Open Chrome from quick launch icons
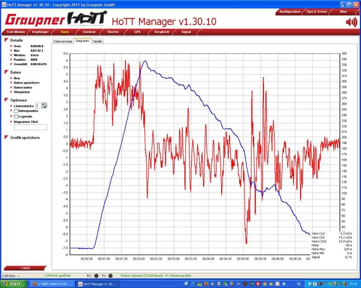 pos(264,284)
